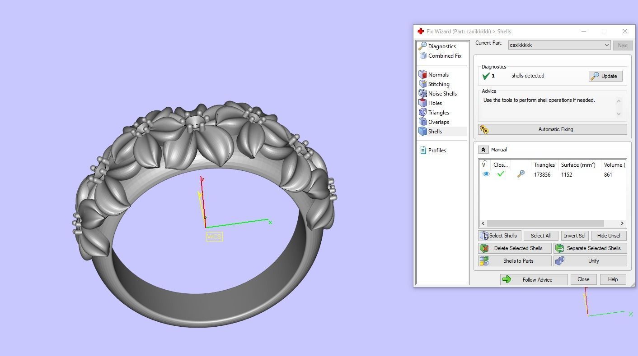Click the green diagnostics checkmark
The width and height of the screenshot is (638, 356).
(x=486, y=76)
